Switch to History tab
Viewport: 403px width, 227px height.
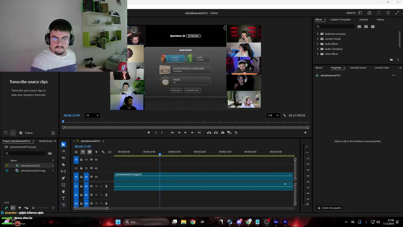click(380, 20)
